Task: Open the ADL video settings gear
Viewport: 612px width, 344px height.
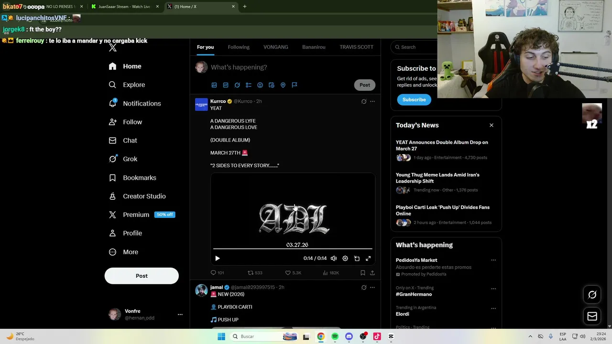Action: coord(345,258)
